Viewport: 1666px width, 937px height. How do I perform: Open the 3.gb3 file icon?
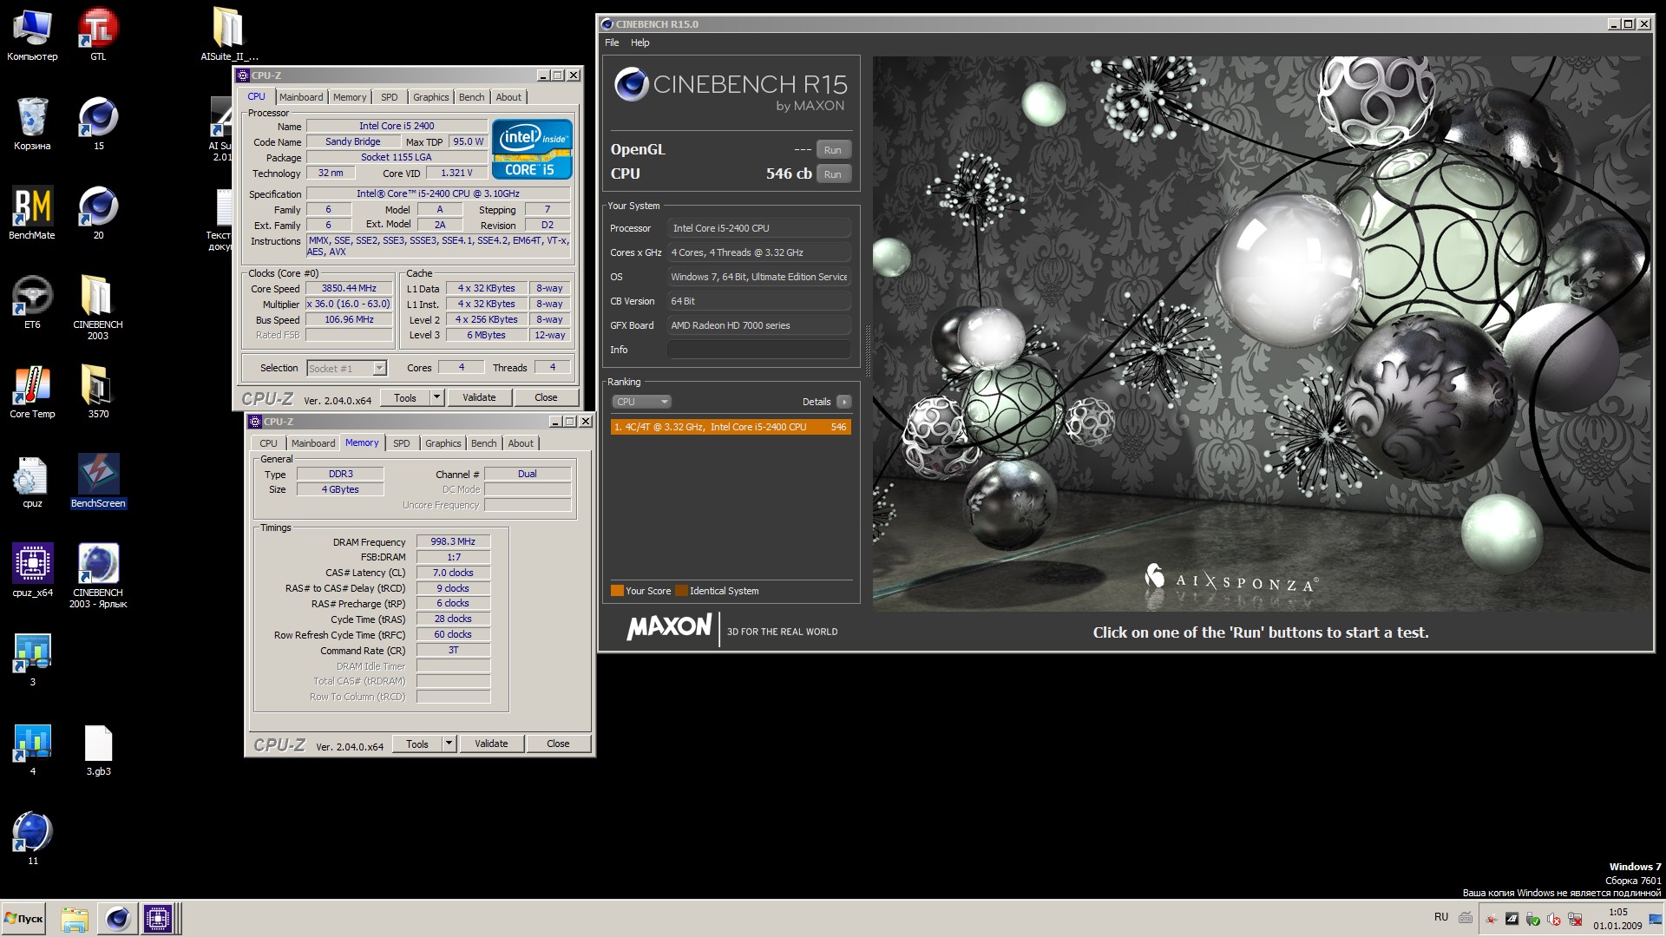click(98, 750)
